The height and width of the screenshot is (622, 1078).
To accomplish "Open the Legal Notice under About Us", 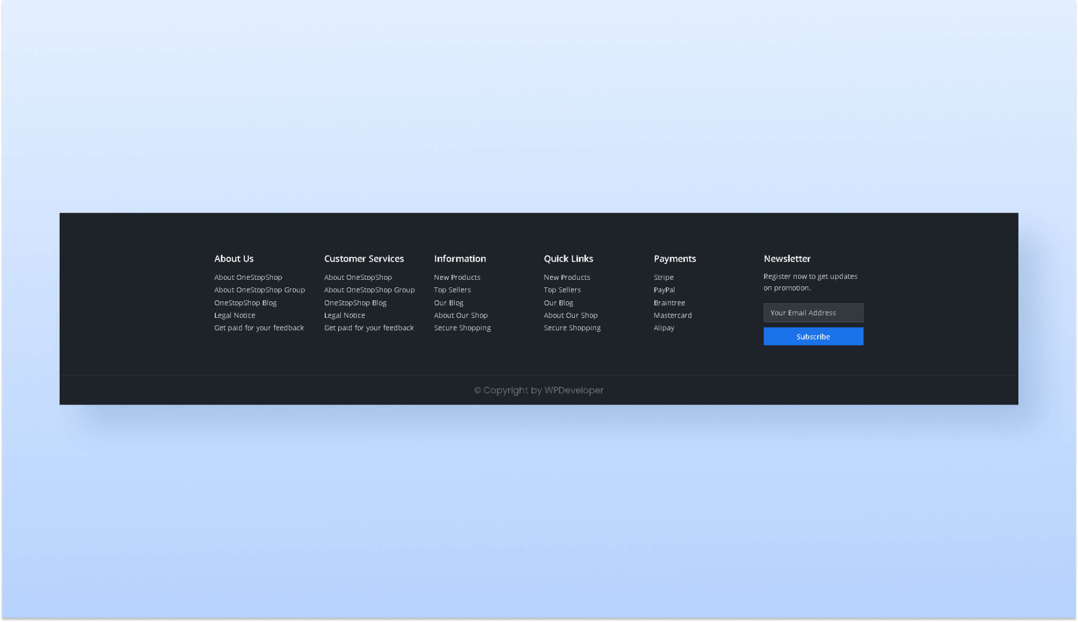I will 235,315.
